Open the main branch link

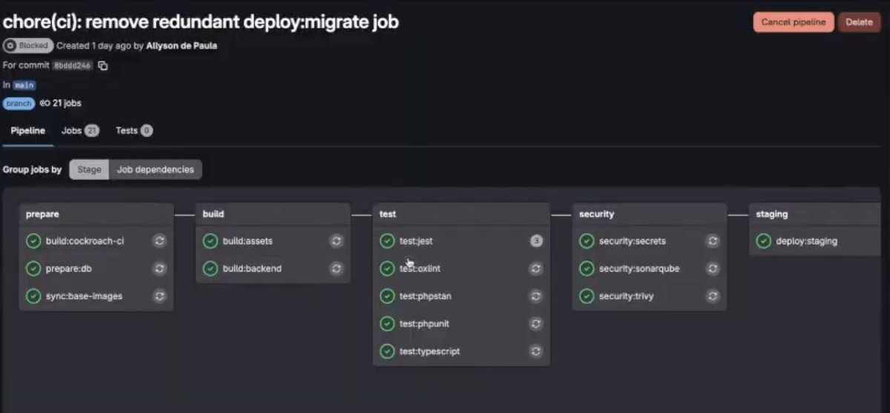[x=24, y=85]
